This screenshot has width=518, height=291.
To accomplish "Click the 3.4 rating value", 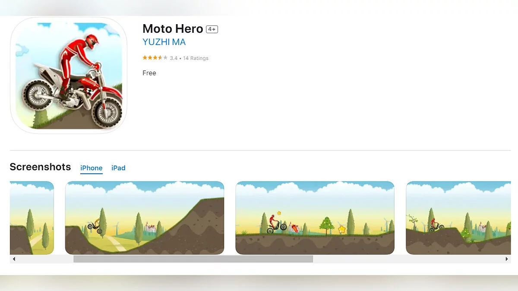I will pyautogui.click(x=174, y=58).
